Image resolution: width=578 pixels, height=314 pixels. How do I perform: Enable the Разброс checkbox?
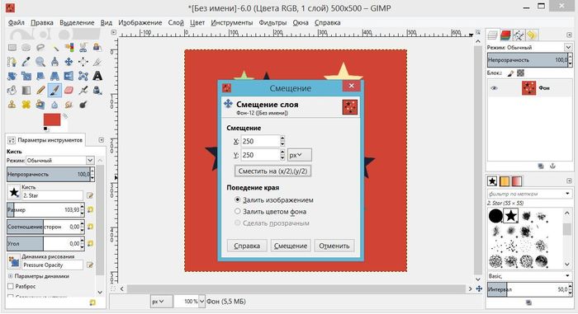[x=10, y=286]
